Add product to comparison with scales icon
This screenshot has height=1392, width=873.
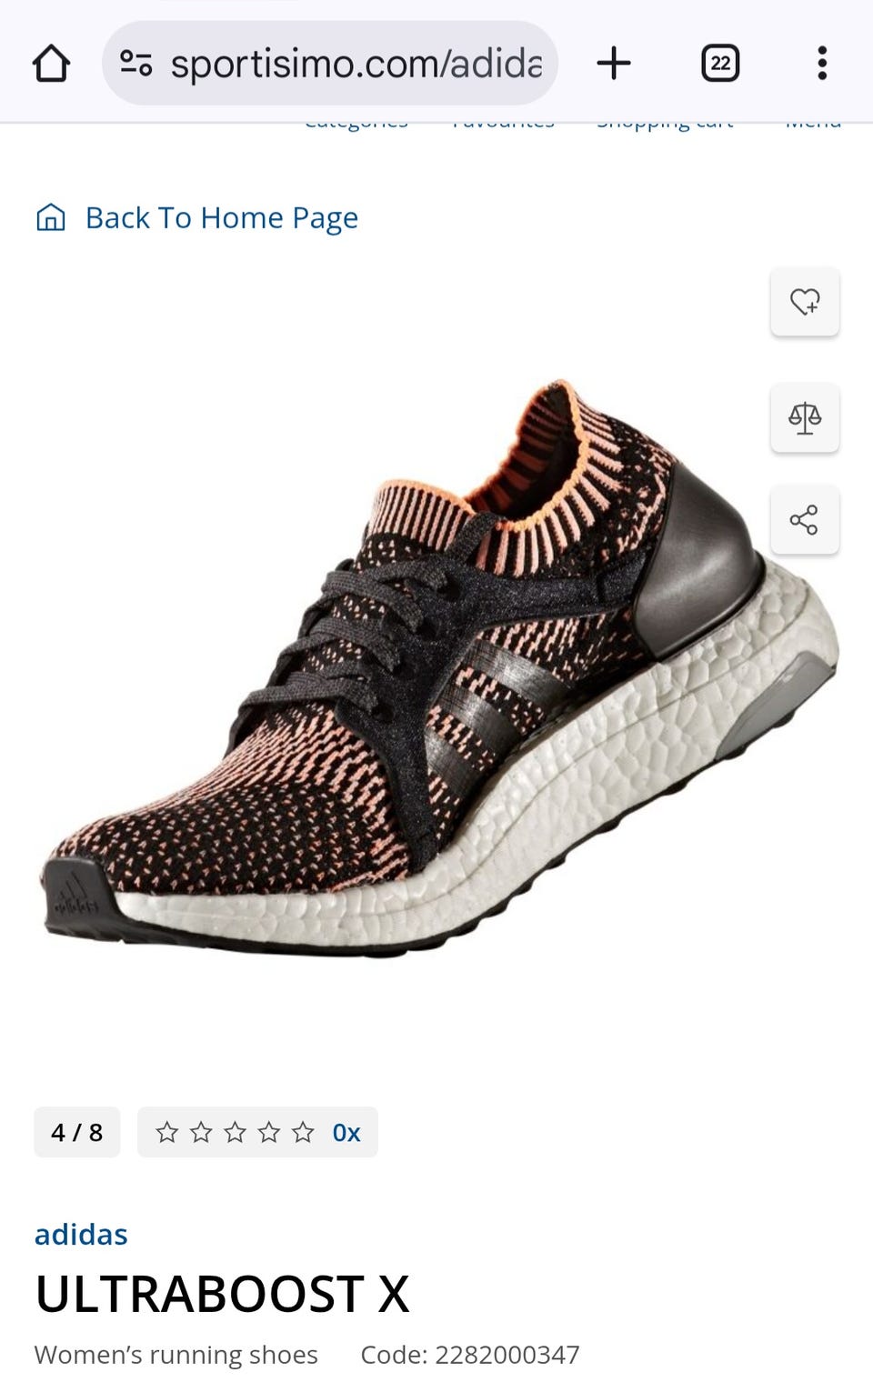pyautogui.click(x=805, y=418)
